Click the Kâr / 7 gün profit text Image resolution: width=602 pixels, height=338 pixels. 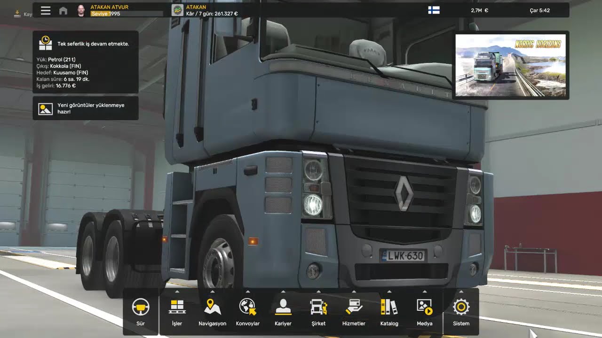pos(212,14)
